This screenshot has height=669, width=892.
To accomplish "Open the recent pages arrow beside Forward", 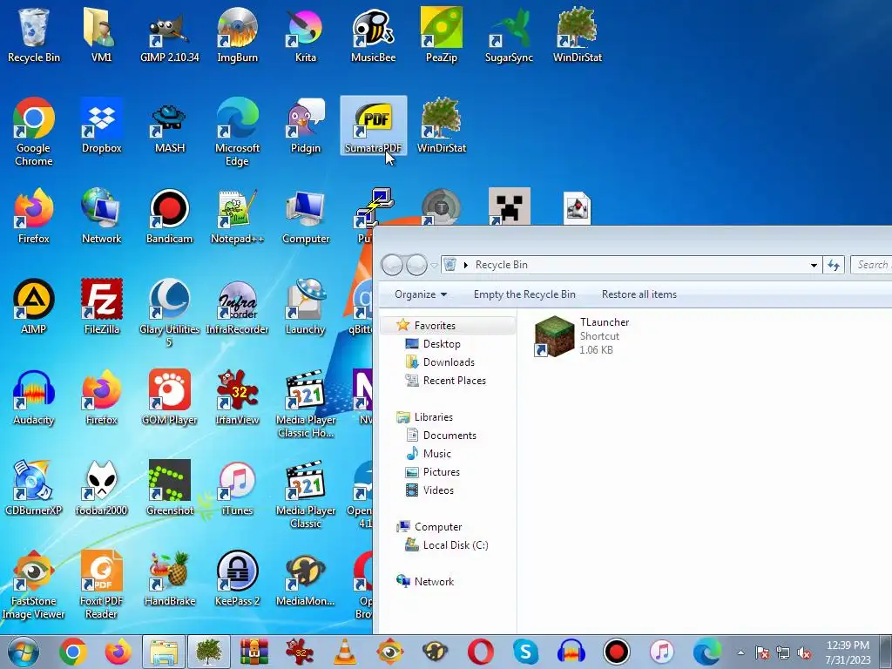I will (x=434, y=265).
